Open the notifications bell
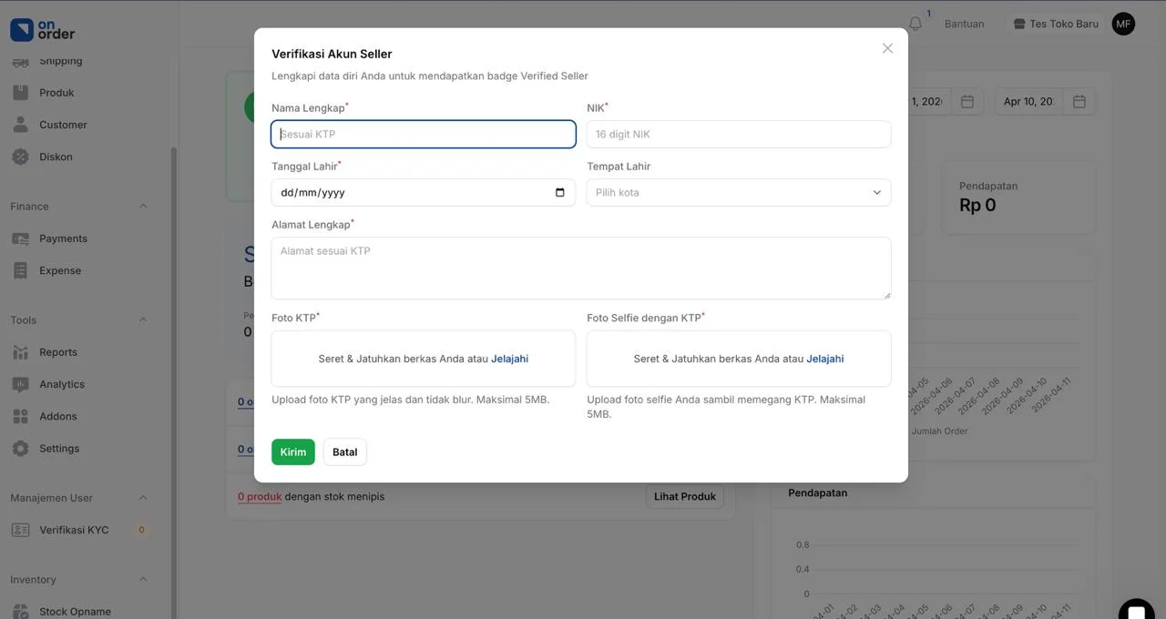This screenshot has height=619, width=1166. pos(915,24)
